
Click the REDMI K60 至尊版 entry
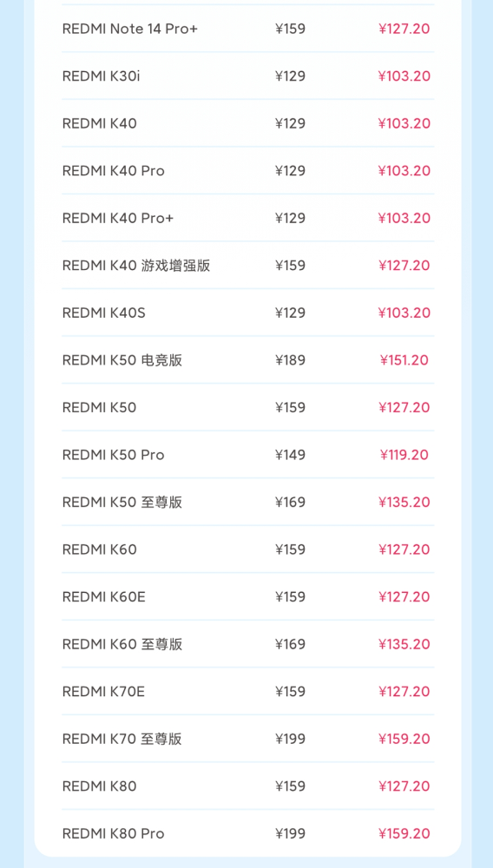click(x=122, y=644)
